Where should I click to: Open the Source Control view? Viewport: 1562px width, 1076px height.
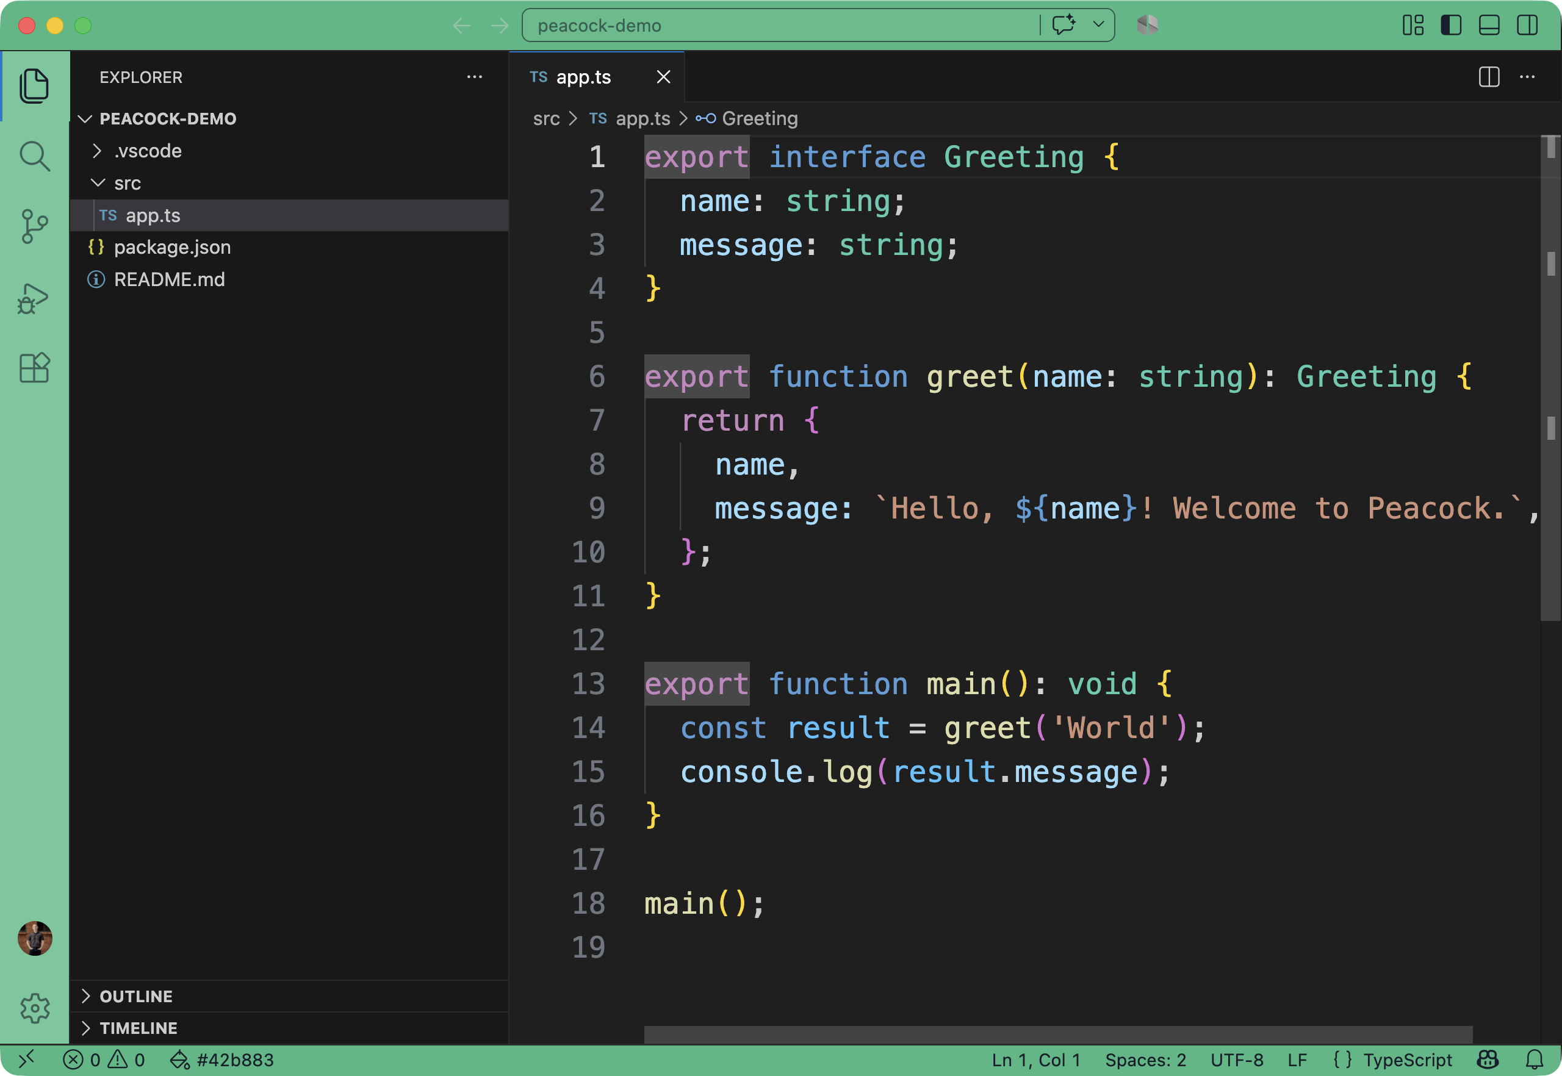34,226
